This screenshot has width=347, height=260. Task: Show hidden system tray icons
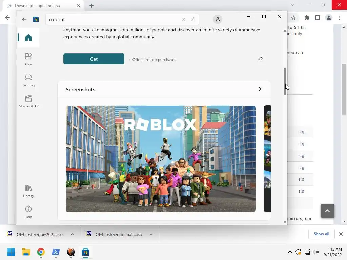tap(290, 252)
